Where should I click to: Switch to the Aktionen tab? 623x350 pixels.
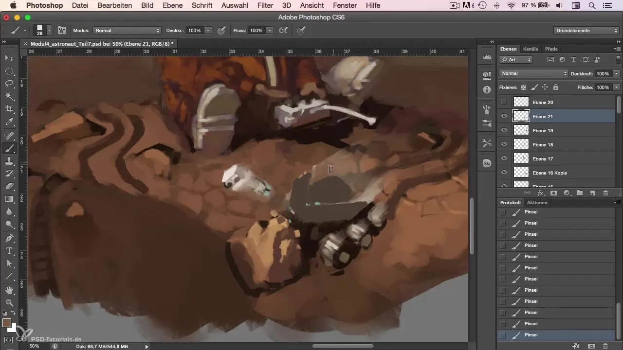click(x=537, y=202)
